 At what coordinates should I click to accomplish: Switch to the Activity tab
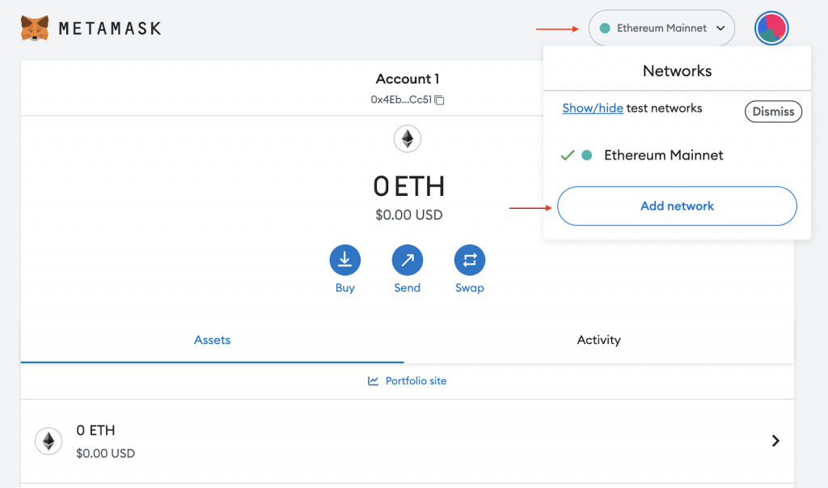(x=599, y=340)
